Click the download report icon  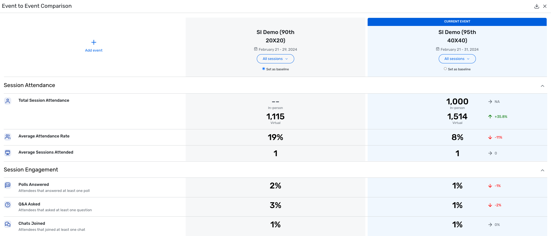[x=537, y=6]
